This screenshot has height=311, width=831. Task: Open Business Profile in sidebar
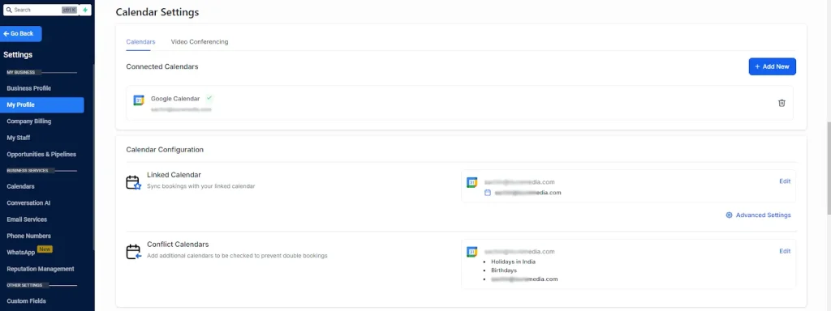(29, 88)
